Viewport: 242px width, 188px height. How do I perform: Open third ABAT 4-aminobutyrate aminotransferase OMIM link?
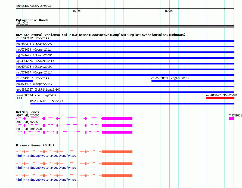click(46, 180)
